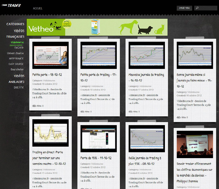Open the ACCUEIL menu item
Image resolution: width=219 pixels, height=189 pixels.
click(38, 8)
